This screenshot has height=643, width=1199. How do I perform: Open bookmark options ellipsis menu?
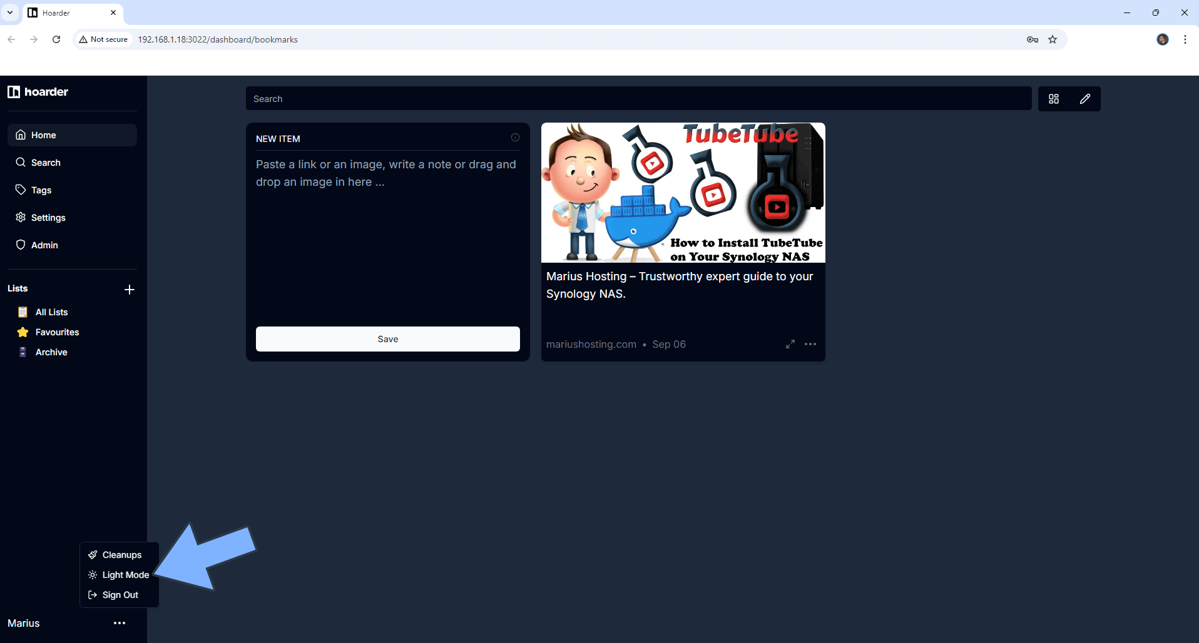pyautogui.click(x=810, y=344)
